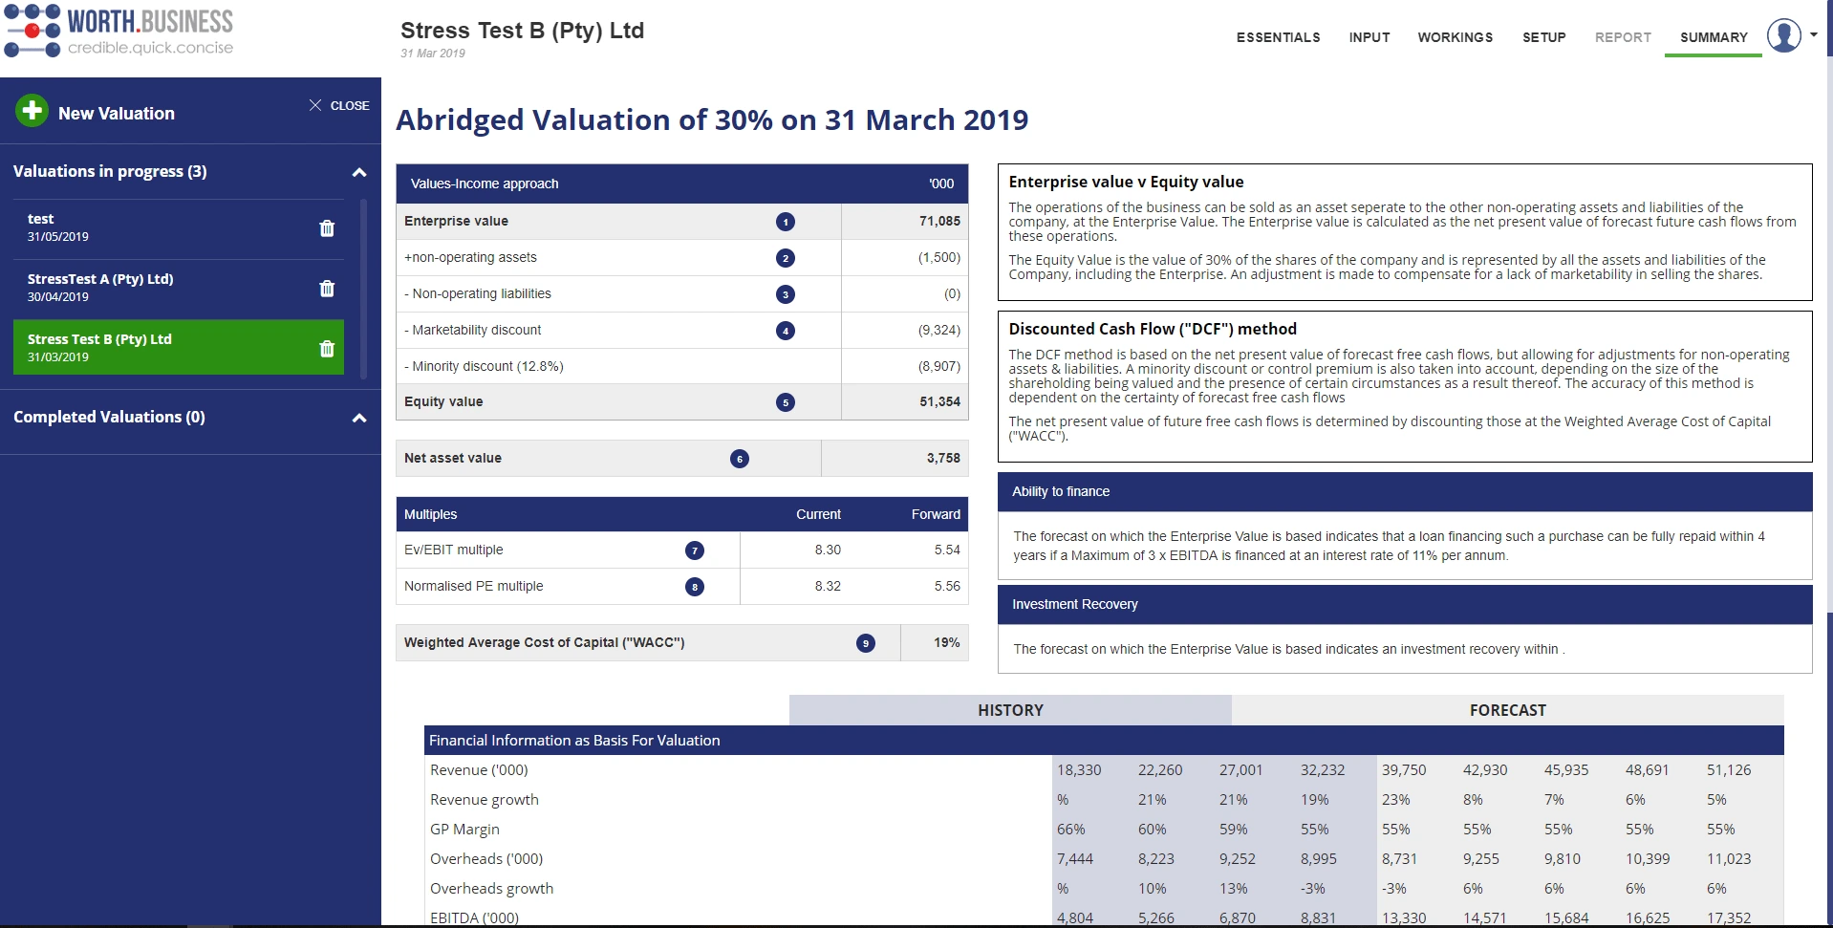Click info marker 1 beside Enterprise value
Viewport: 1833px width, 928px height.
click(786, 222)
